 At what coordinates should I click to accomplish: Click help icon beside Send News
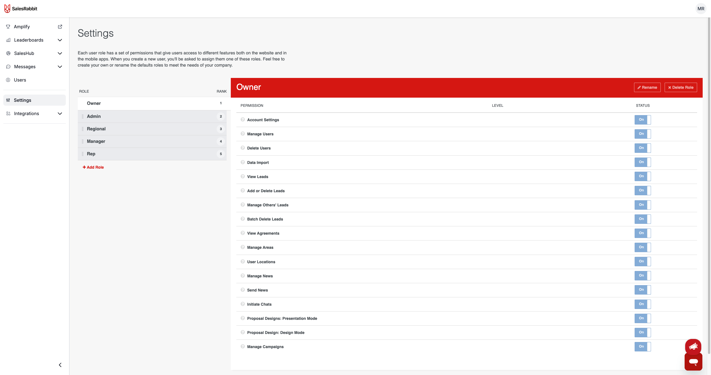coord(243,290)
